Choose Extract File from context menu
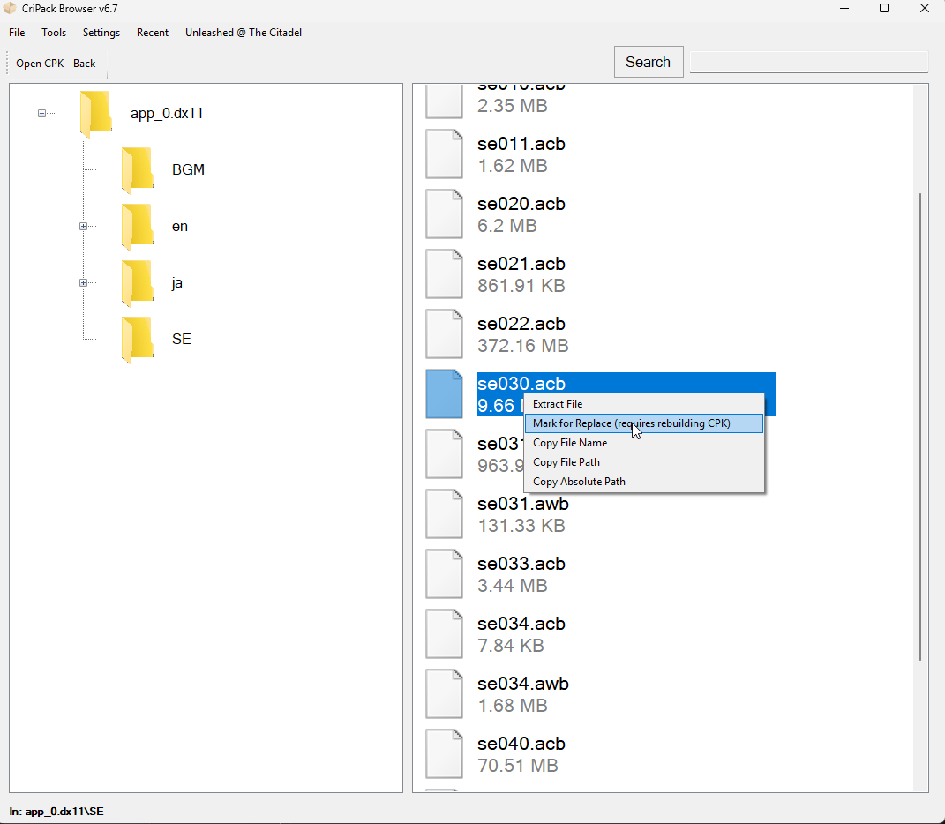 tap(558, 404)
